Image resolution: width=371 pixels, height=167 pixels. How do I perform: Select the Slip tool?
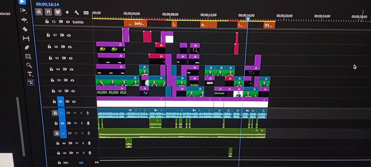click(x=26, y=38)
